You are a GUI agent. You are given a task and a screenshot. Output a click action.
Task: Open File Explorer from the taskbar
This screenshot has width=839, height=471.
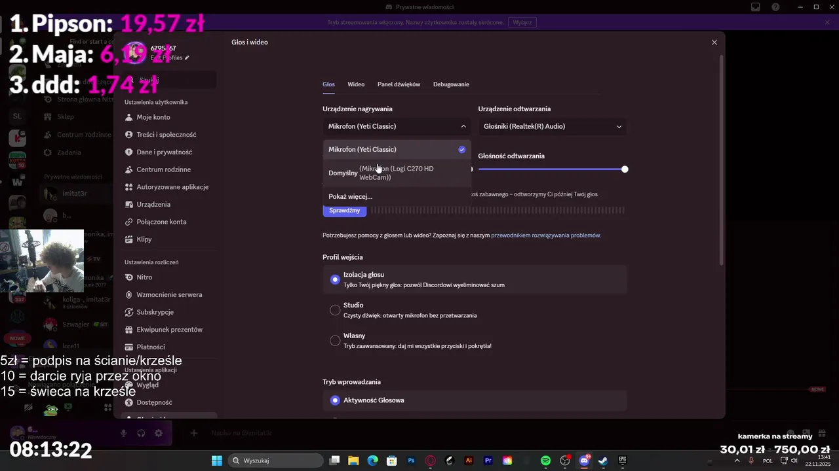pyautogui.click(x=353, y=461)
